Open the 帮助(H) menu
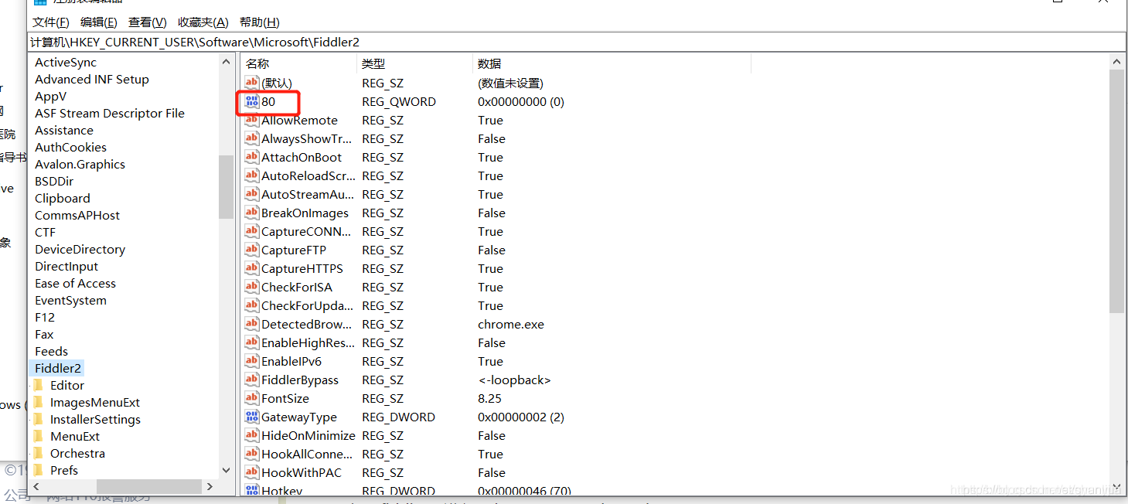The image size is (1128, 504). click(260, 22)
